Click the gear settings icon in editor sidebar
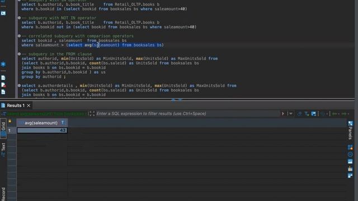 (x=3, y=64)
